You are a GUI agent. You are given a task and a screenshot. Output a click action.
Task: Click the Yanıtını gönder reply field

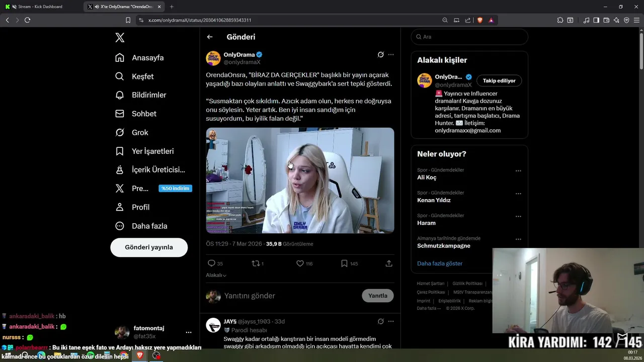(x=291, y=296)
